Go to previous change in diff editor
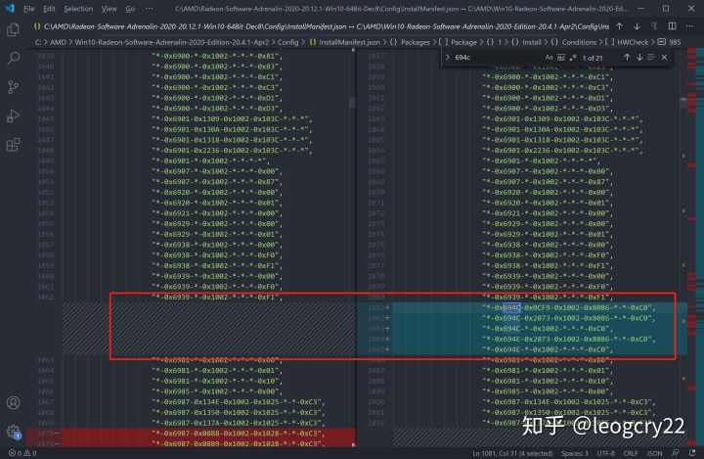The height and width of the screenshot is (459, 704). (x=619, y=26)
